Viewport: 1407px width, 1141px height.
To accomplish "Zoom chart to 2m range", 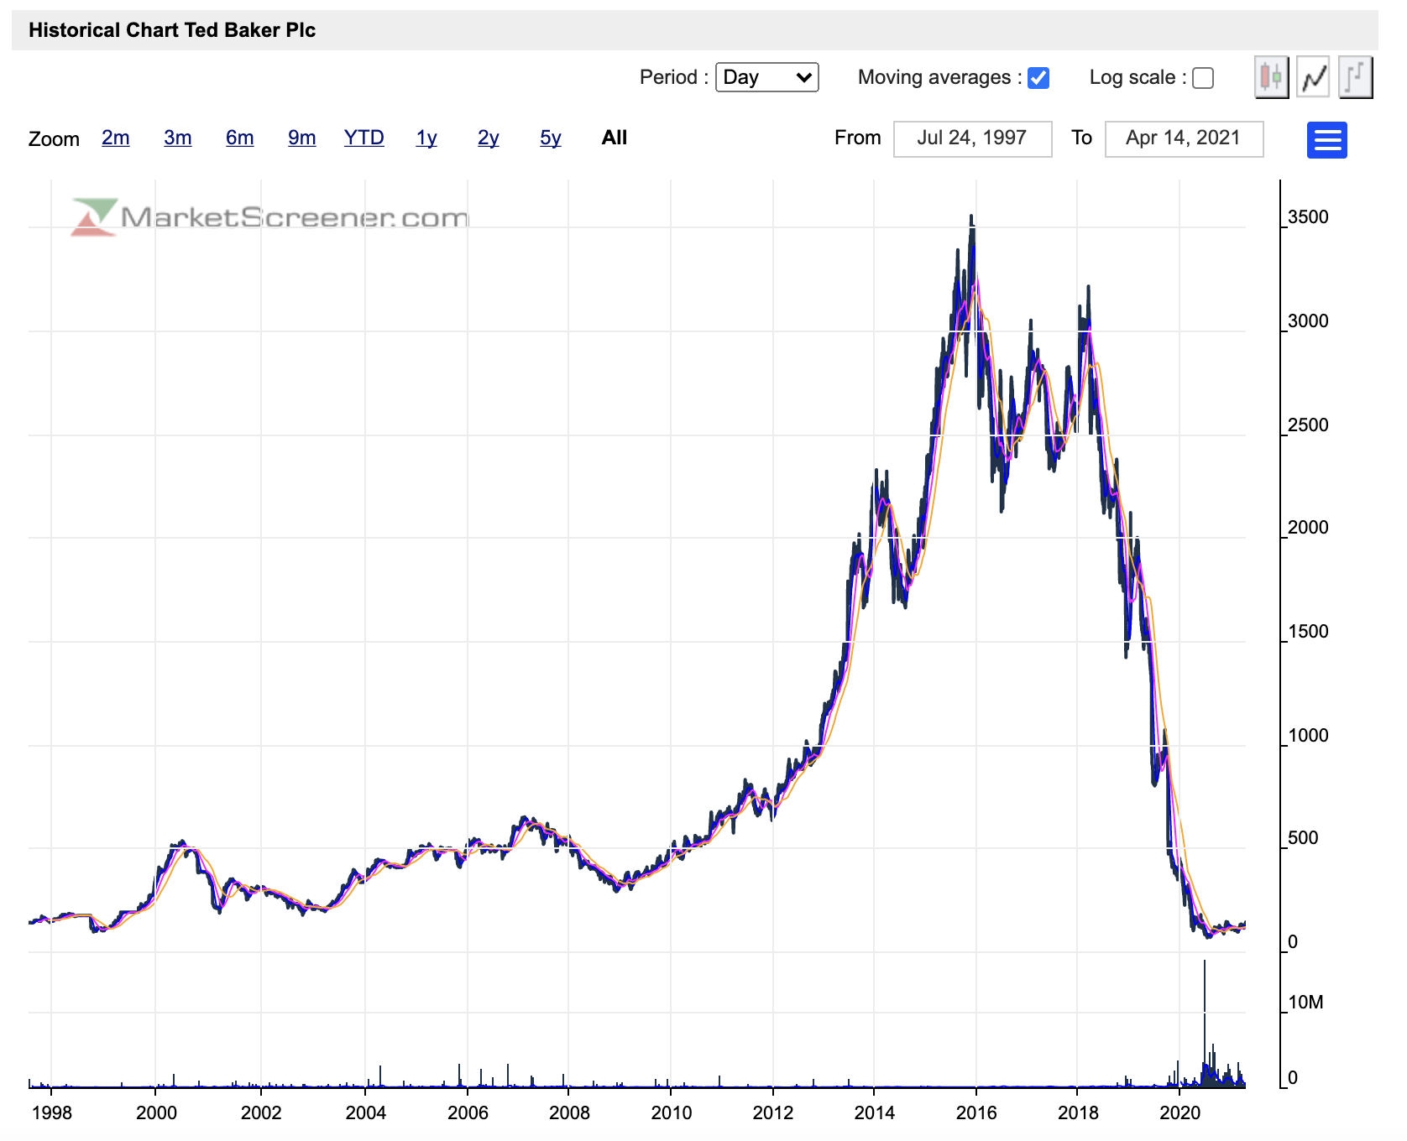I will click(116, 138).
